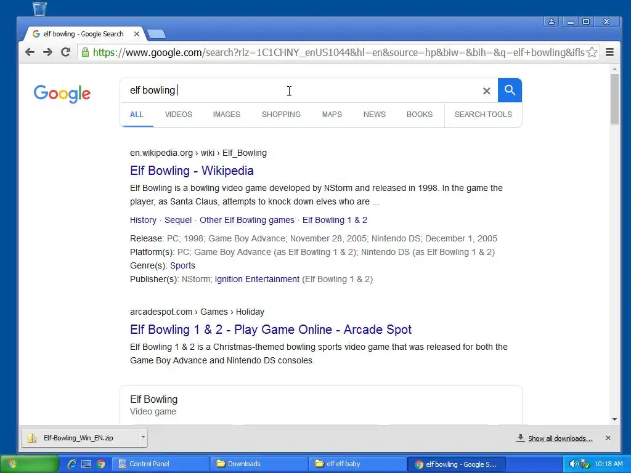Viewport: 631px width, 473px height.
Task: Click the volume speaker tray icon
Action: coord(574,464)
